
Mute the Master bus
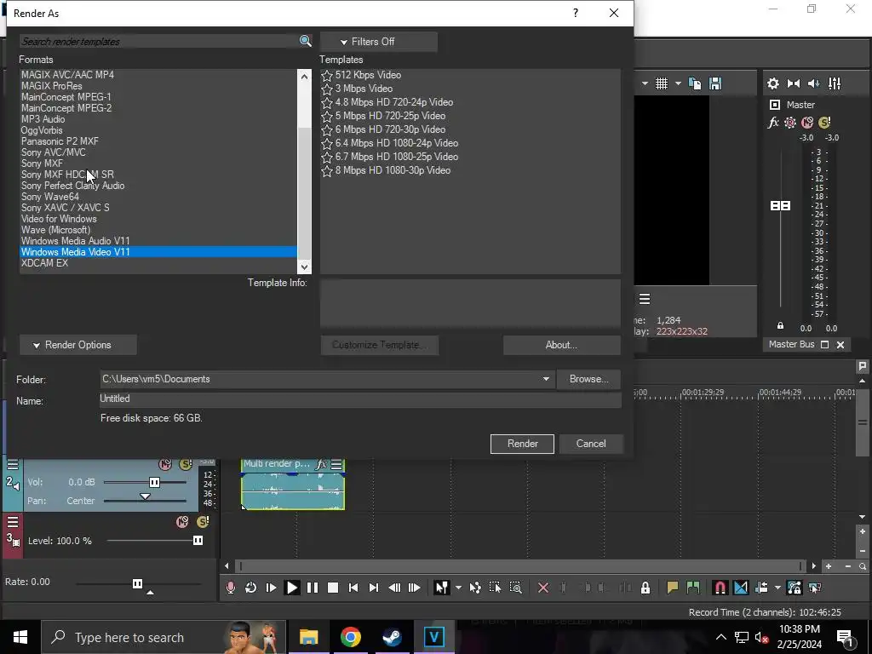click(807, 123)
